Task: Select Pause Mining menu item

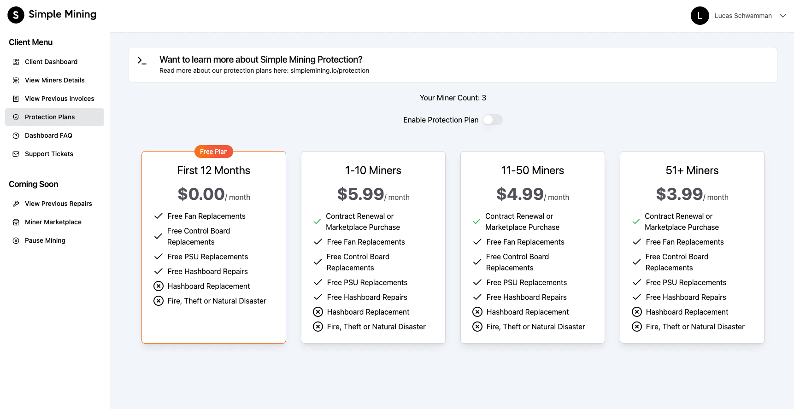Action: [54, 240]
